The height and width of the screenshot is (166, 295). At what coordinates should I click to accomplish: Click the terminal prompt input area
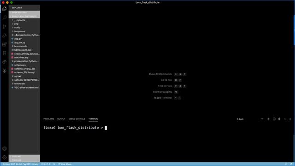pyautogui.click(x=106, y=128)
